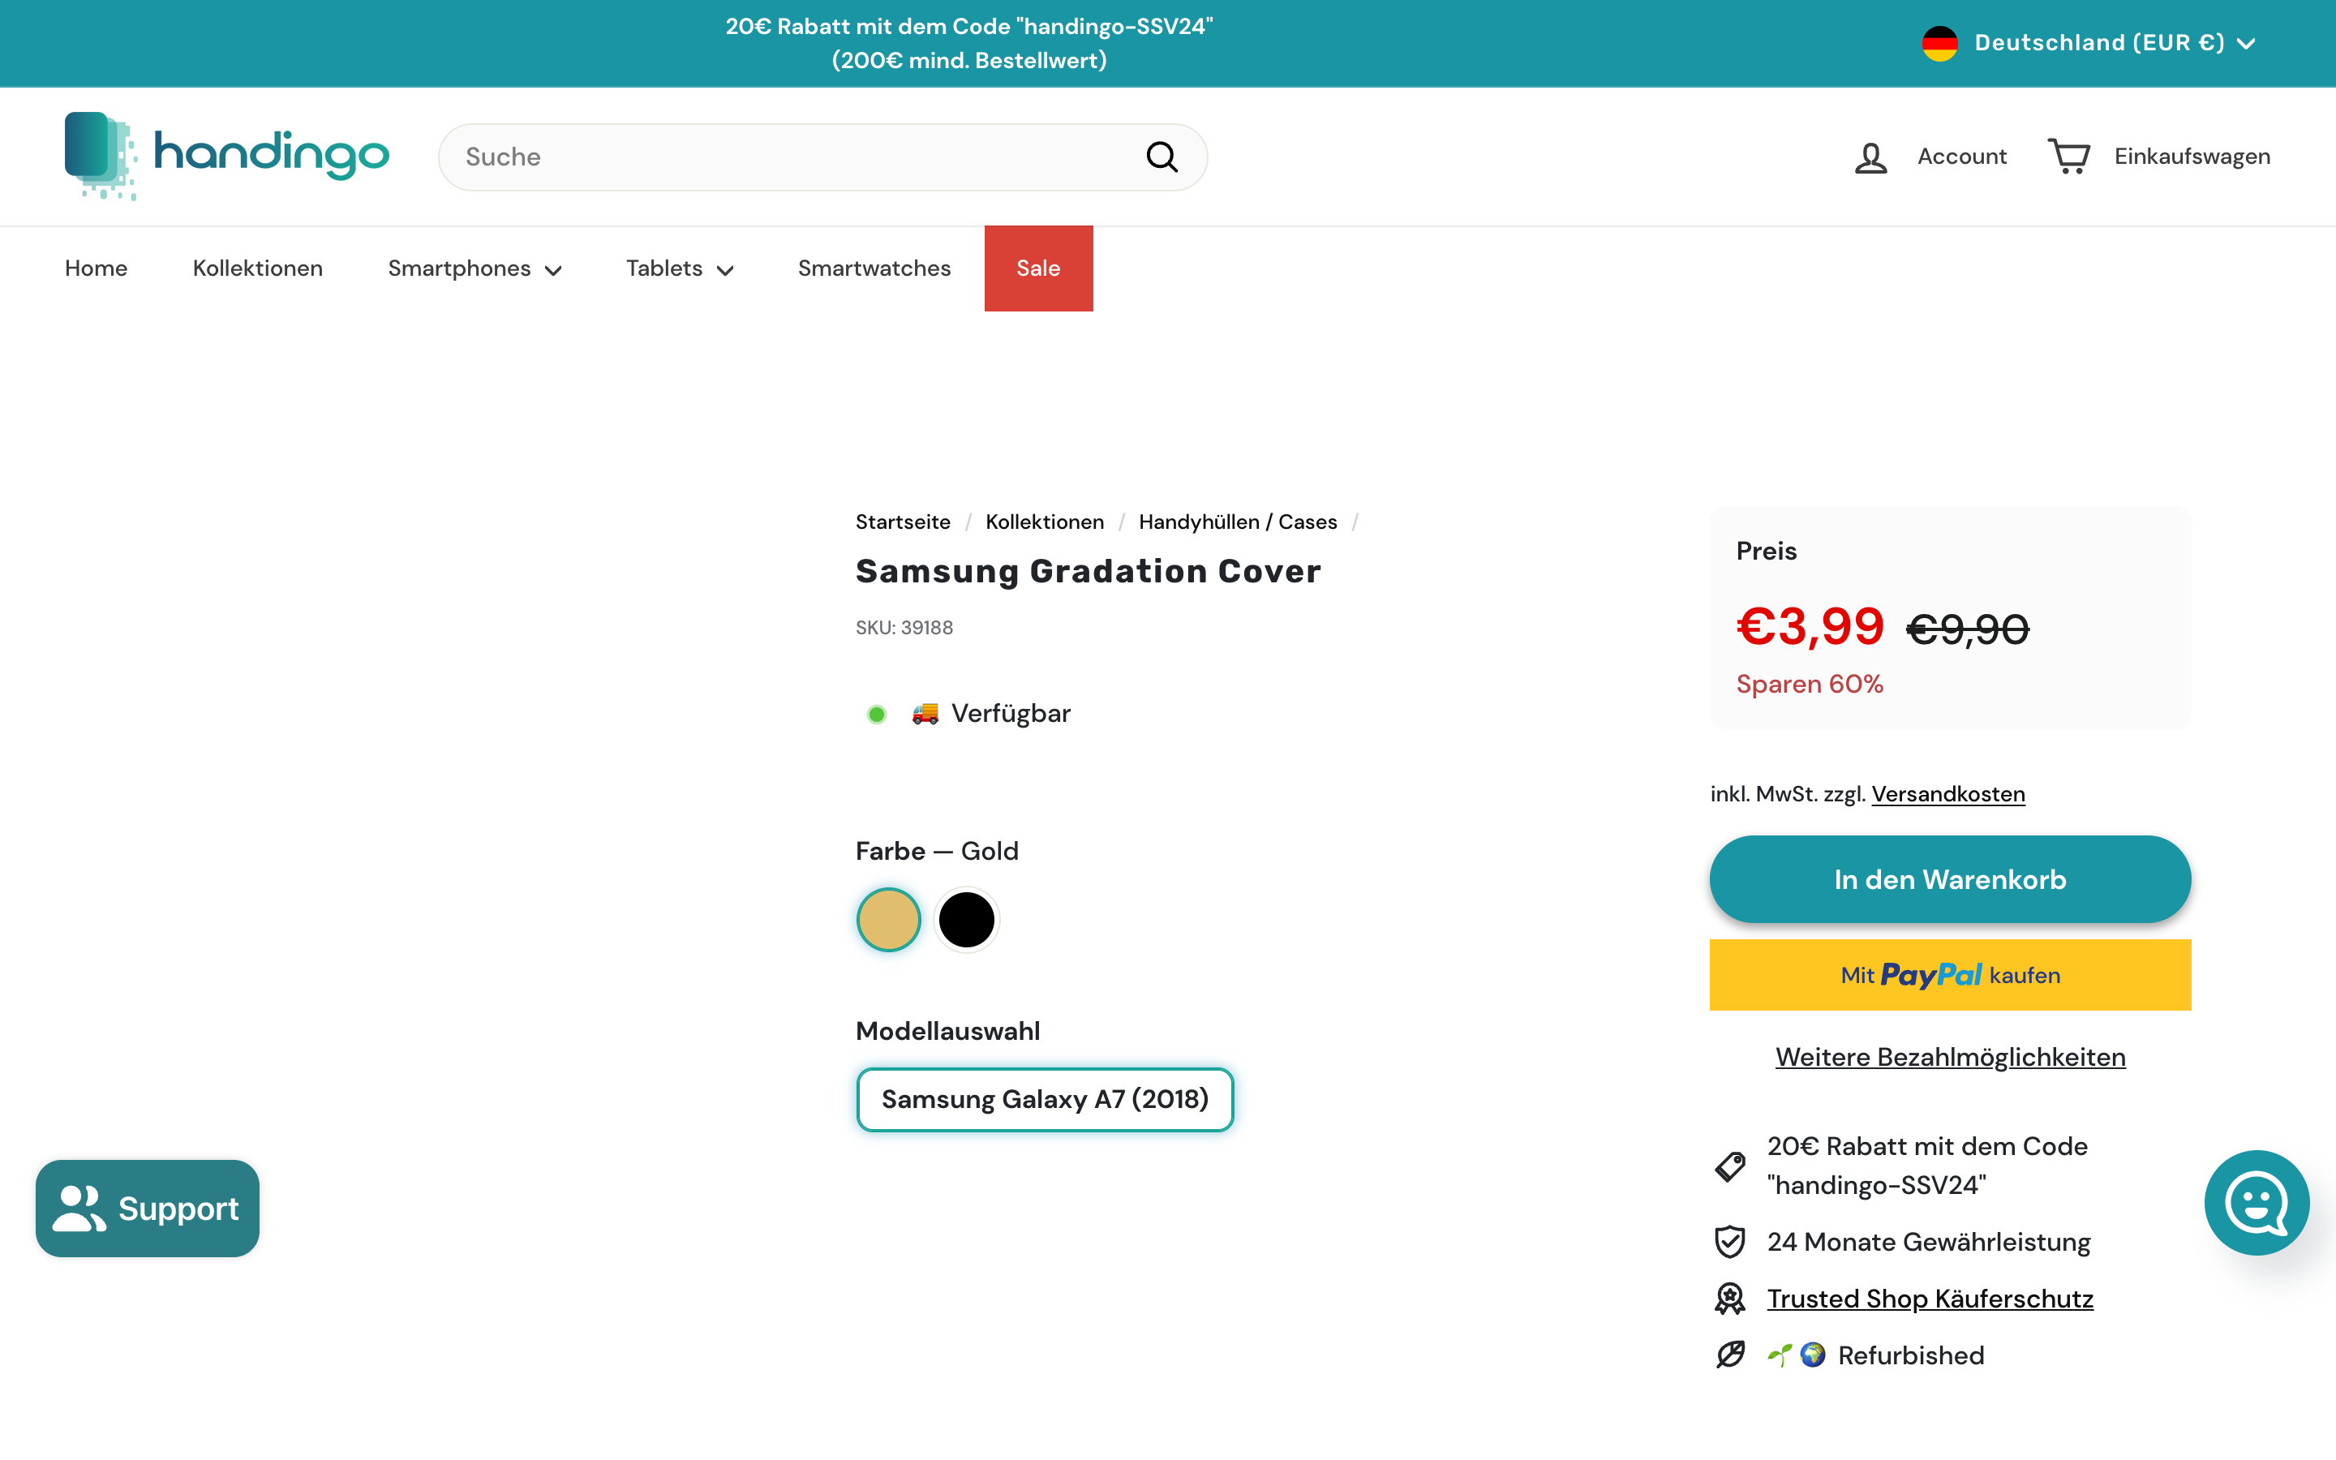
Task: Click the shopping cart icon
Action: (2068, 157)
